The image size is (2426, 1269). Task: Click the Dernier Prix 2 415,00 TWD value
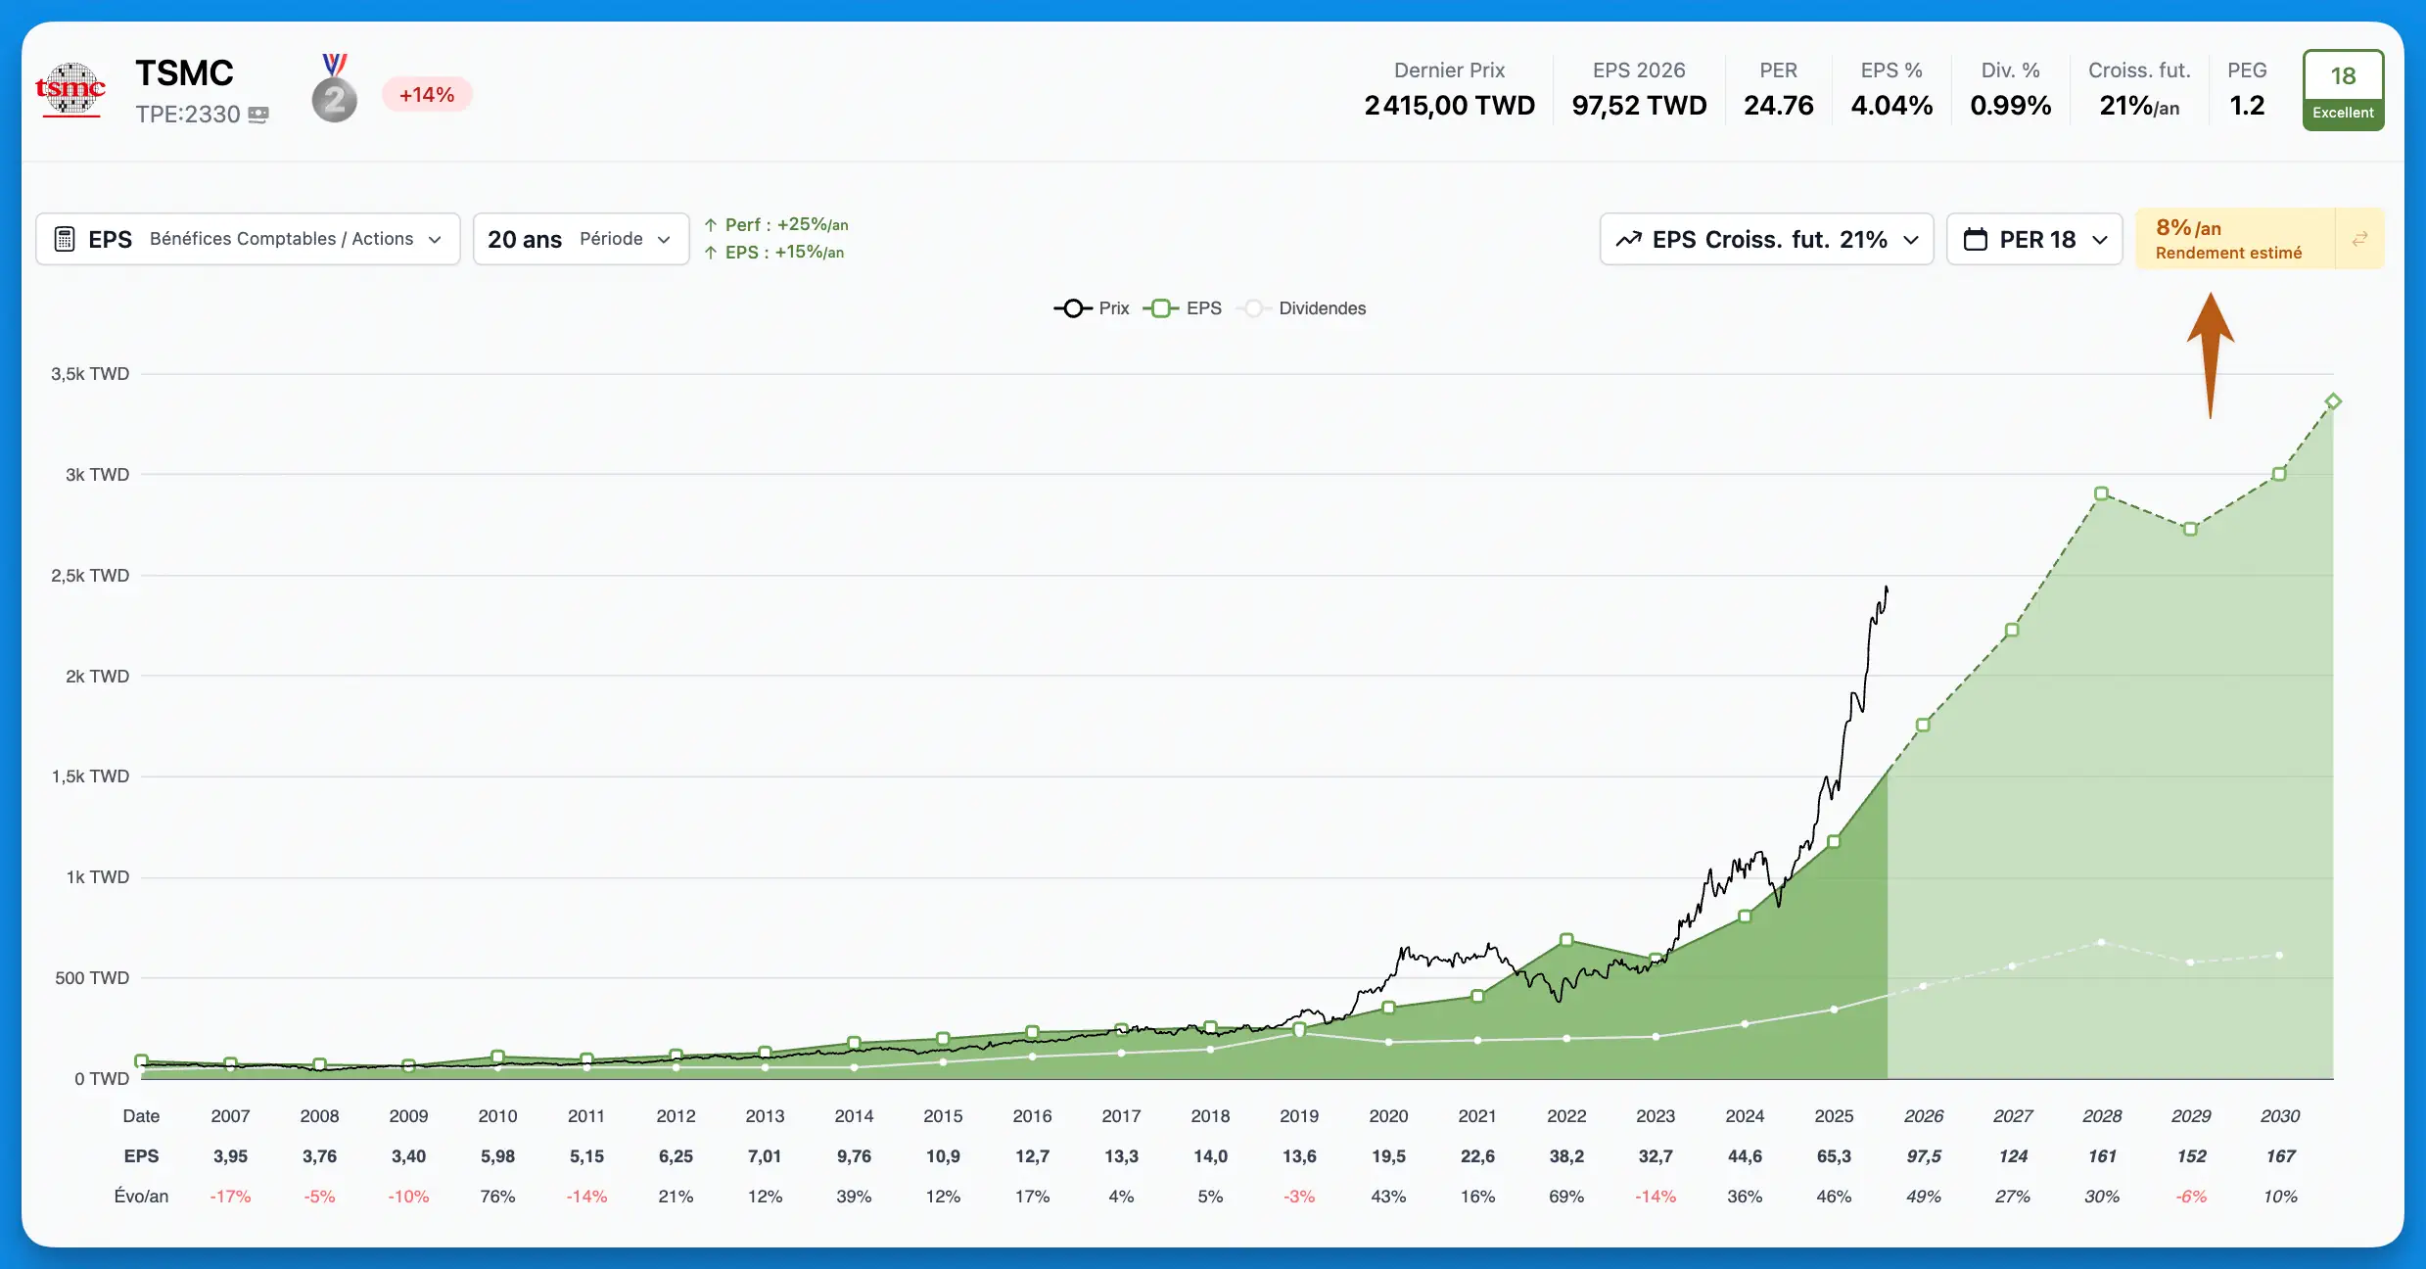(1449, 106)
